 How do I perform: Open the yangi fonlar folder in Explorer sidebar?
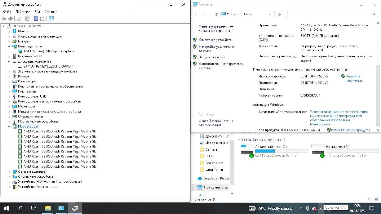[x=214, y=170]
